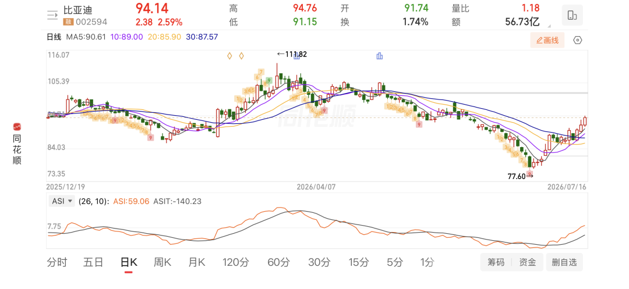Switch to the 分时 tab
629x289 pixels.
point(57,263)
